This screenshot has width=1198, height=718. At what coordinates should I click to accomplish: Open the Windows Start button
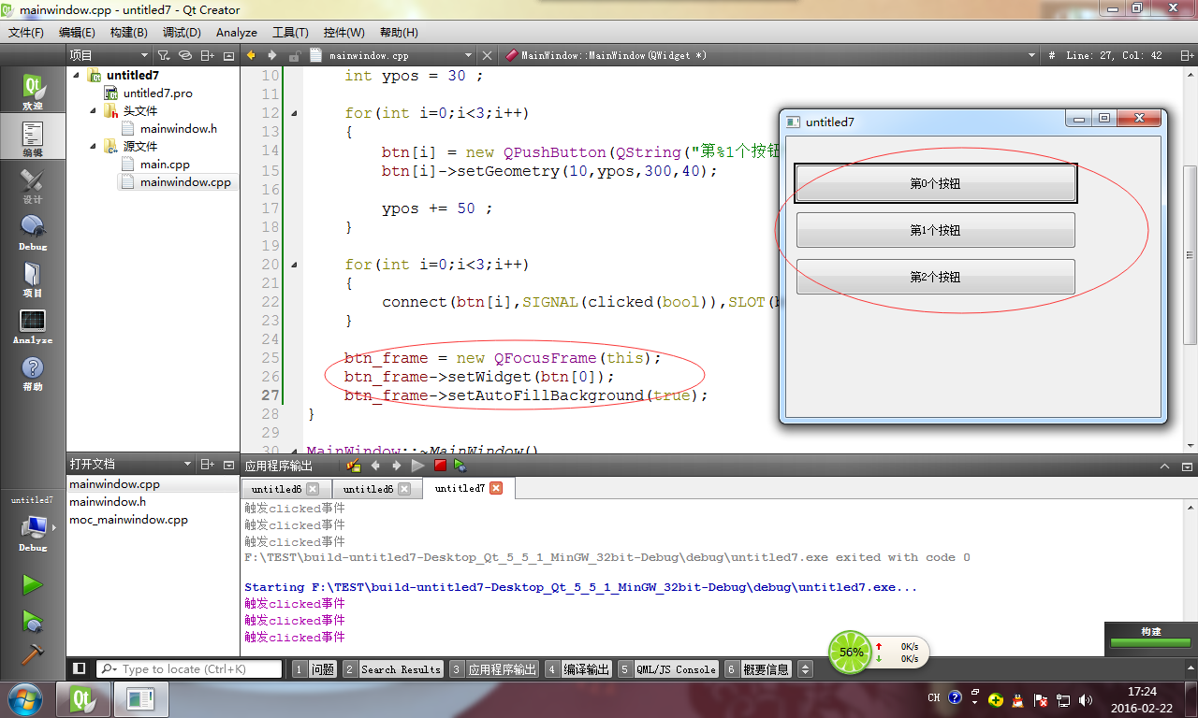point(23,697)
